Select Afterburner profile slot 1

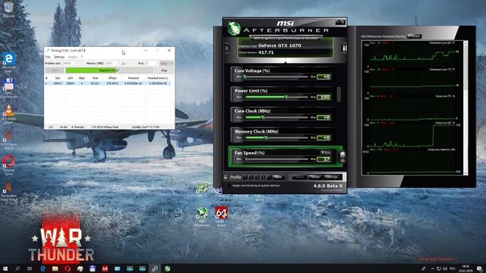coord(245,177)
